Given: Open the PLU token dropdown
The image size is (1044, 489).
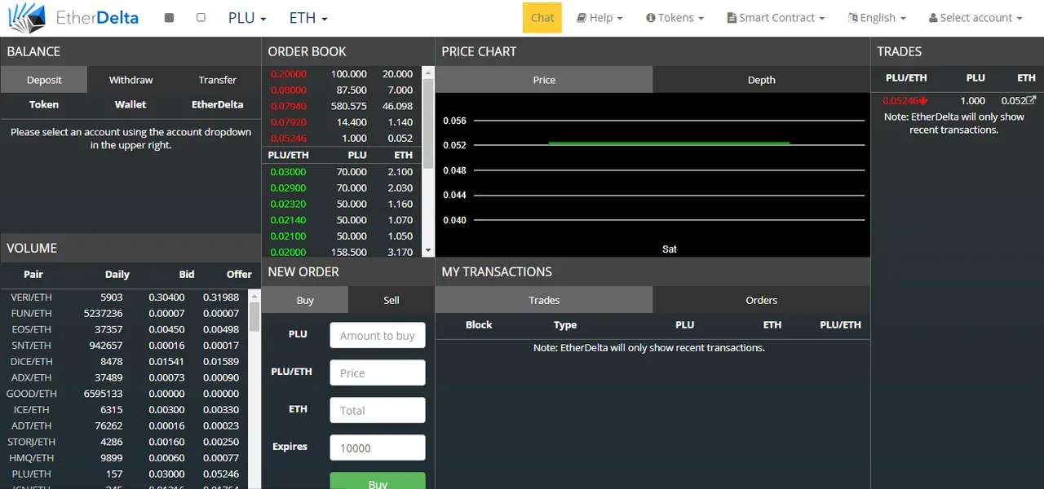Looking at the screenshot, I should click(x=248, y=17).
